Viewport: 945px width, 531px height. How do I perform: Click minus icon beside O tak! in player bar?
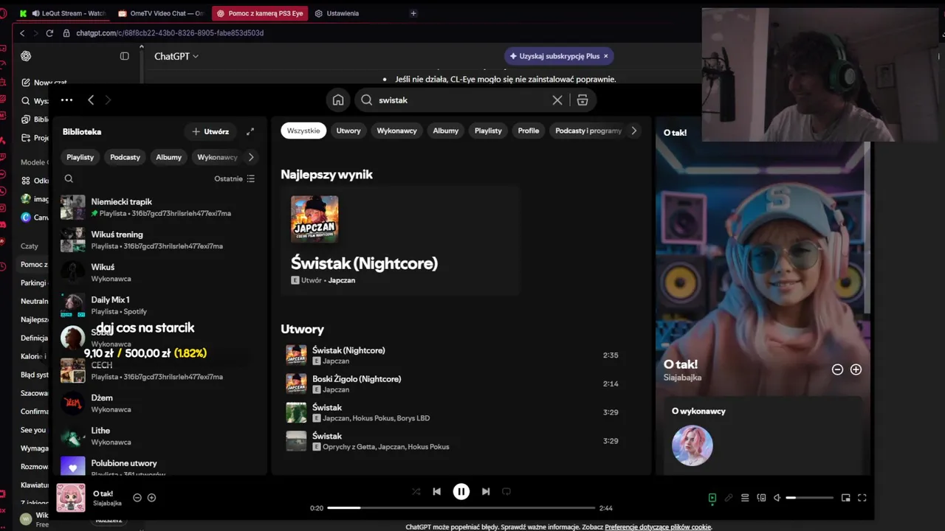[x=137, y=498]
